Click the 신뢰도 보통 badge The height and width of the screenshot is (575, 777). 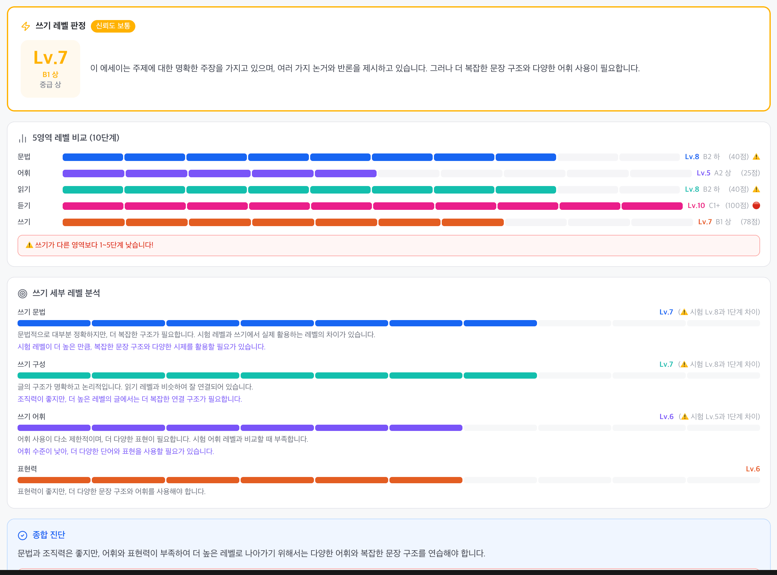(x=113, y=26)
